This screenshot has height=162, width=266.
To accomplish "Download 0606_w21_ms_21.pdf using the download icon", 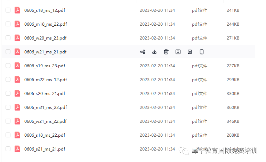I will tap(154, 52).
